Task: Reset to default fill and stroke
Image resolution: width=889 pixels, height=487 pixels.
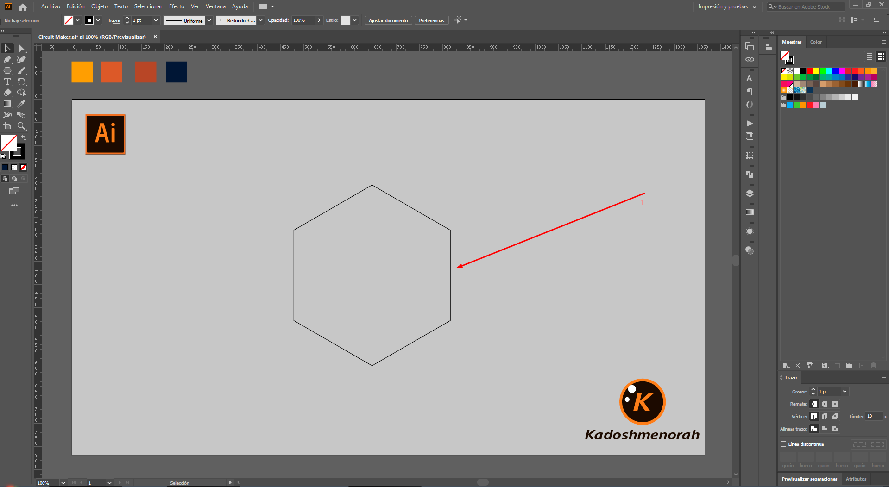Action: (x=3, y=156)
